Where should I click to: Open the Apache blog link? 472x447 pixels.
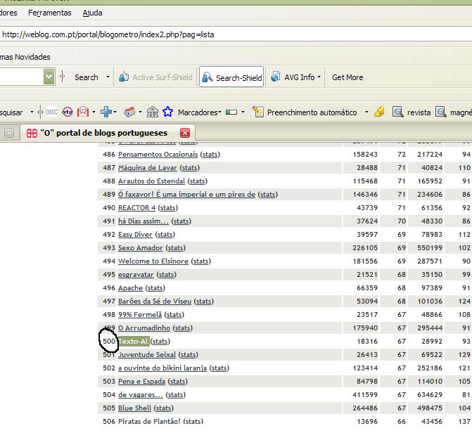130,288
